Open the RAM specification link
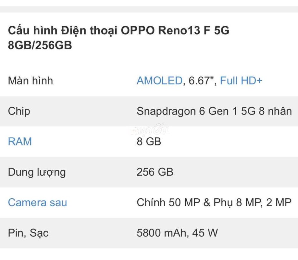Image resolution: width=298 pixels, height=260 pixels. click(20, 142)
